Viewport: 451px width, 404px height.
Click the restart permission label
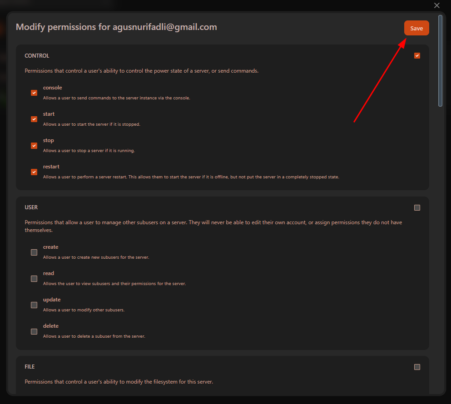(x=51, y=167)
